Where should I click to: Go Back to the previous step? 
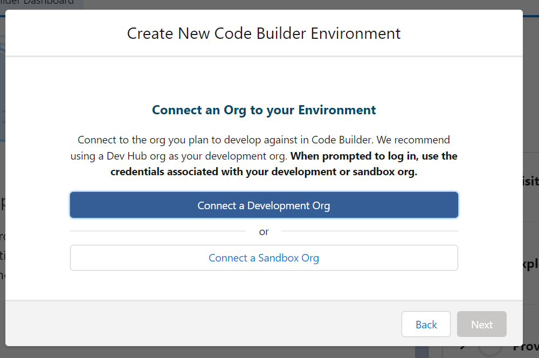[x=426, y=324]
